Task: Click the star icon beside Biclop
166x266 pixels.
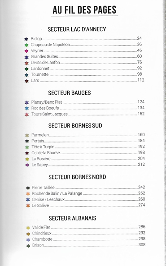Action: click(x=26, y=39)
